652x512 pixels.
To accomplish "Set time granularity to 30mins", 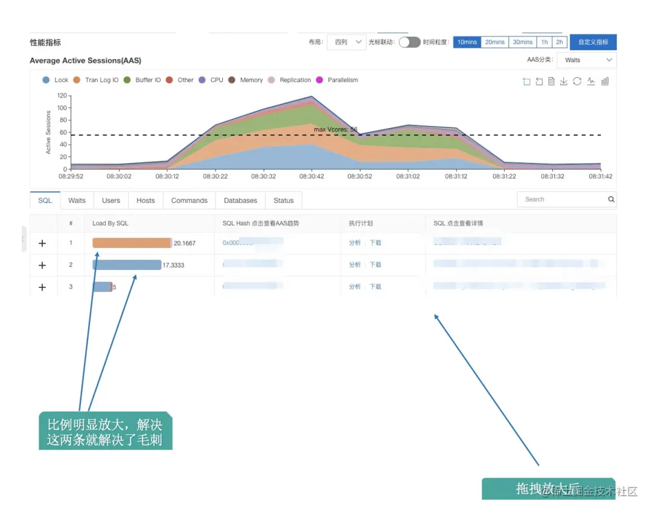I will [523, 42].
